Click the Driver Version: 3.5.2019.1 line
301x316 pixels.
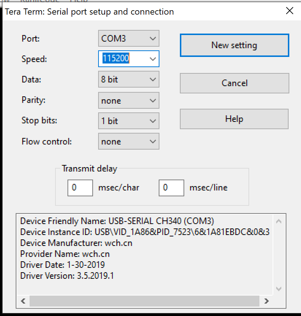(x=67, y=276)
